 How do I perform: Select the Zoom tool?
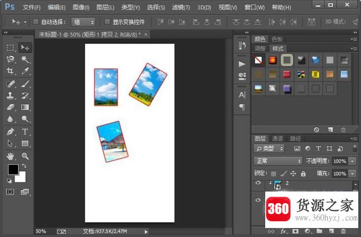25,156
